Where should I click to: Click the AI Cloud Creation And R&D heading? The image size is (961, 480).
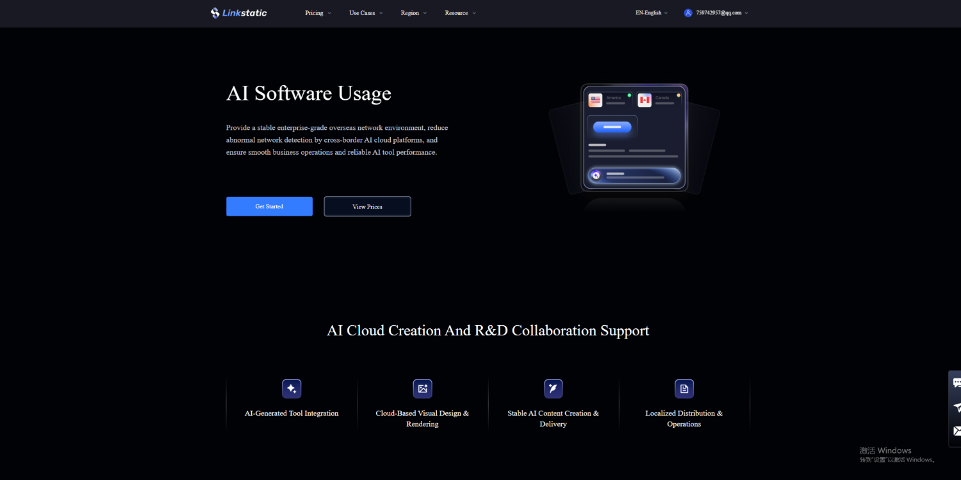click(488, 331)
